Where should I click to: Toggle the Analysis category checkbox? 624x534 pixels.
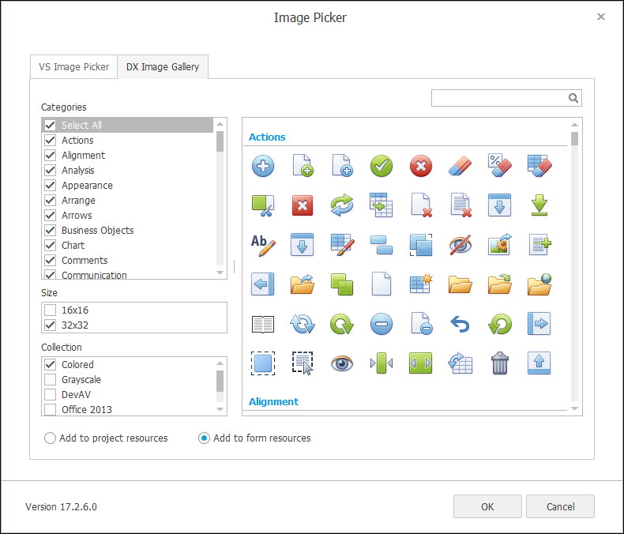50,171
